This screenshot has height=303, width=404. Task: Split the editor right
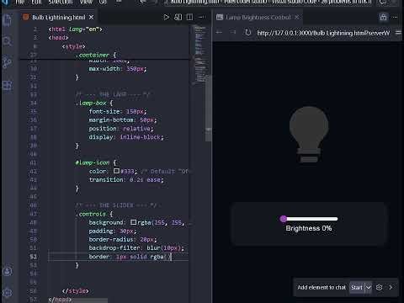click(189, 18)
